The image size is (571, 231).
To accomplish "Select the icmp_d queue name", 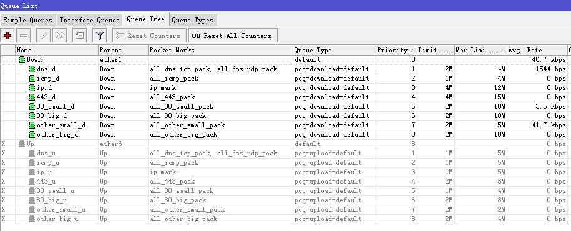I will (48, 78).
